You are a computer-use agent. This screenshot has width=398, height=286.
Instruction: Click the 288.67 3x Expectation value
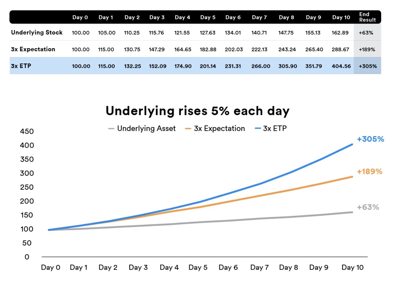pos(340,50)
